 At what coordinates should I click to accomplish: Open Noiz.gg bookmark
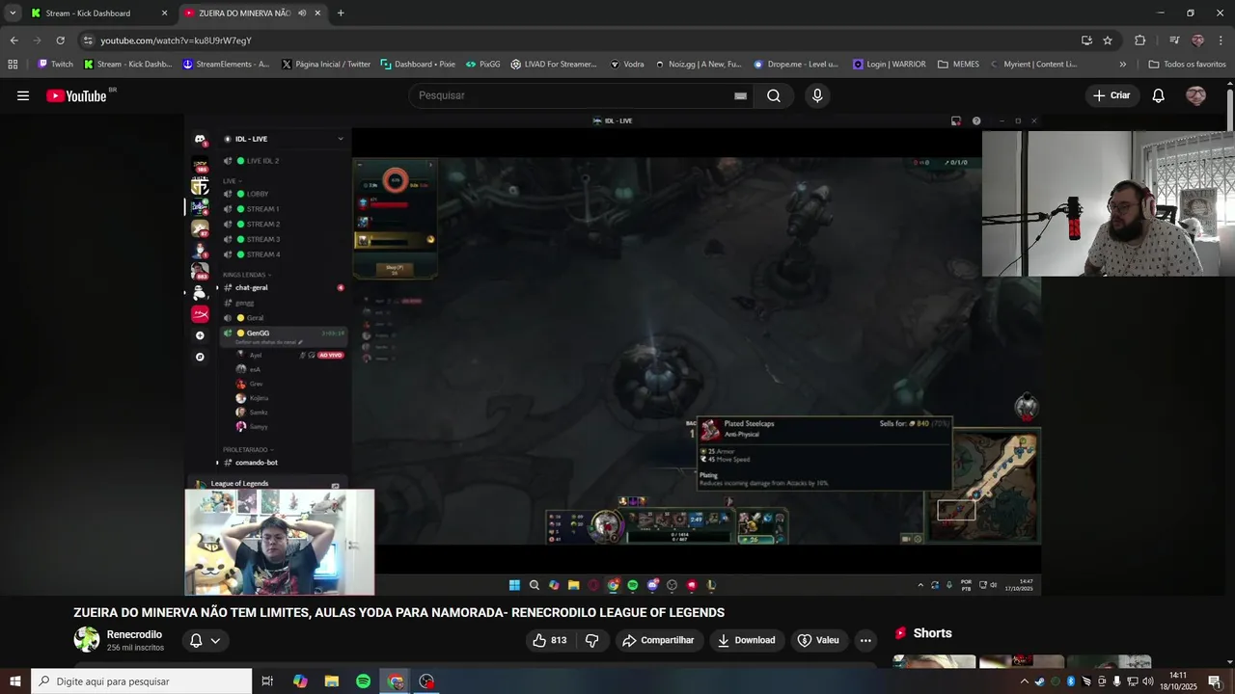(698, 64)
